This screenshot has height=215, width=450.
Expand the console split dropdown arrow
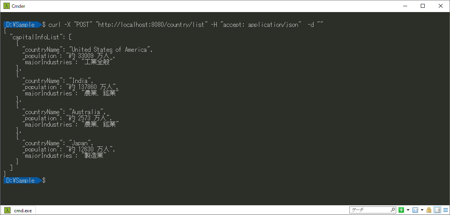pyautogui.click(x=422, y=210)
